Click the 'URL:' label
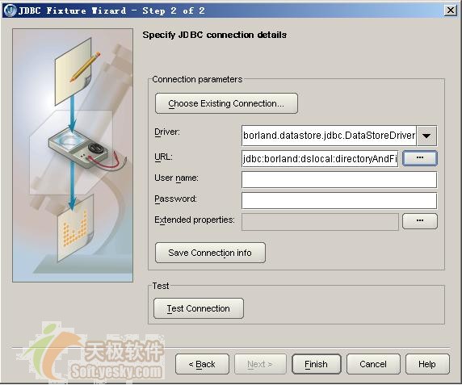 coord(163,157)
